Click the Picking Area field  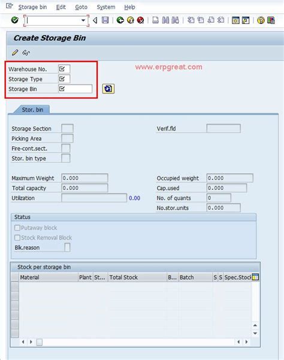[67, 138]
